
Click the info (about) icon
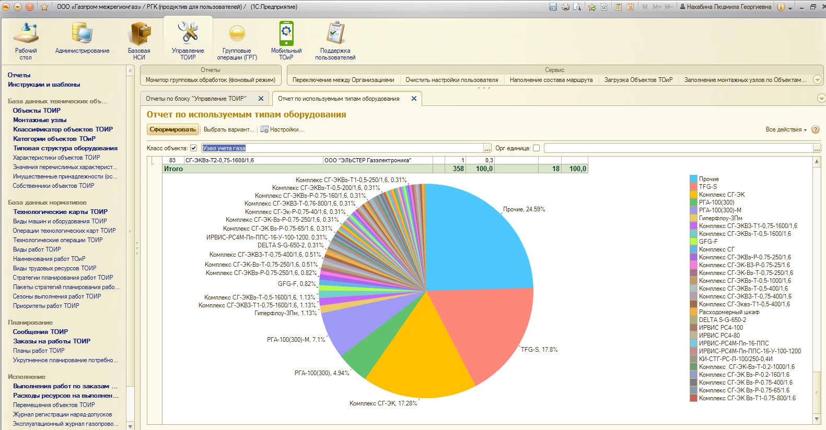(x=781, y=7)
